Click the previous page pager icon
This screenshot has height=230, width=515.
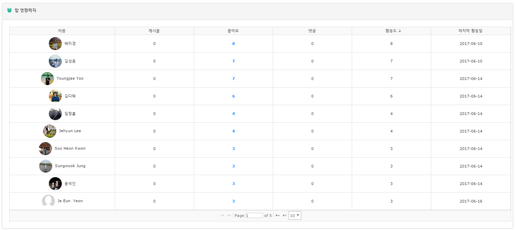coord(229,216)
